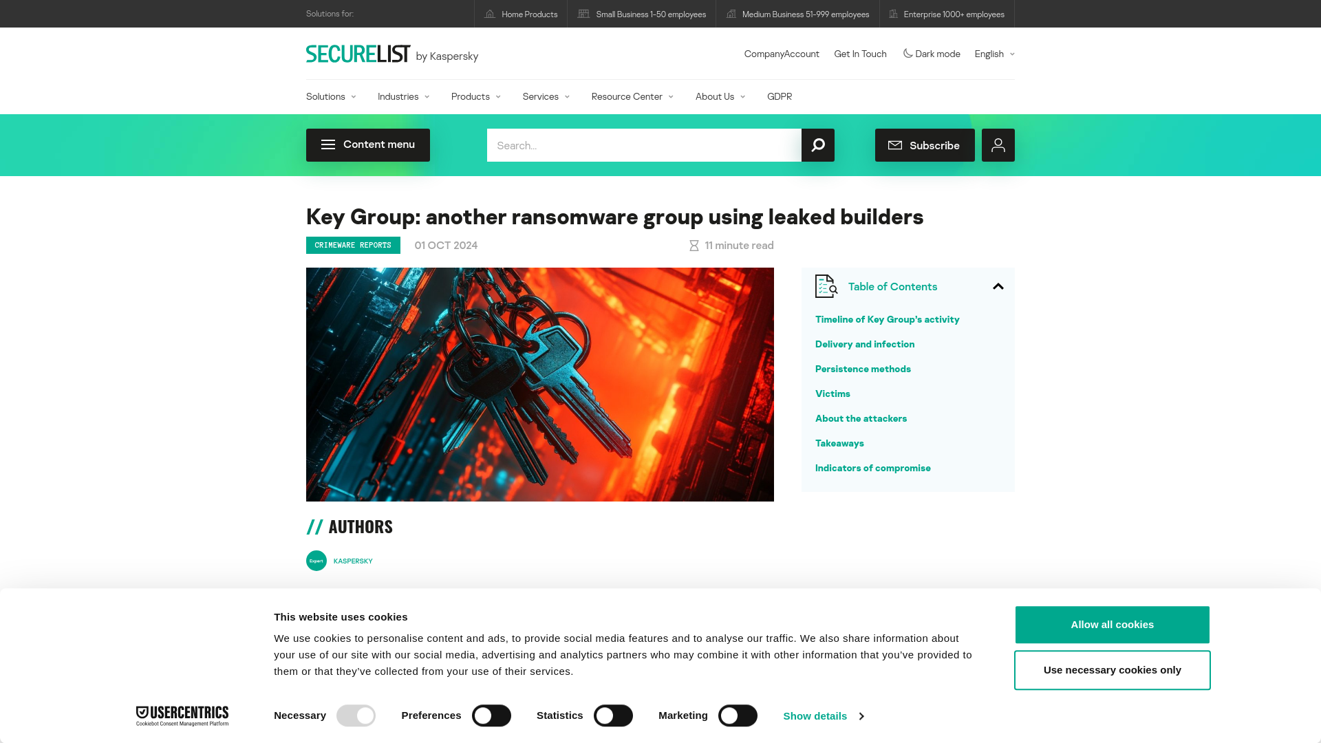Click the user account login icon

click(997, 145)
